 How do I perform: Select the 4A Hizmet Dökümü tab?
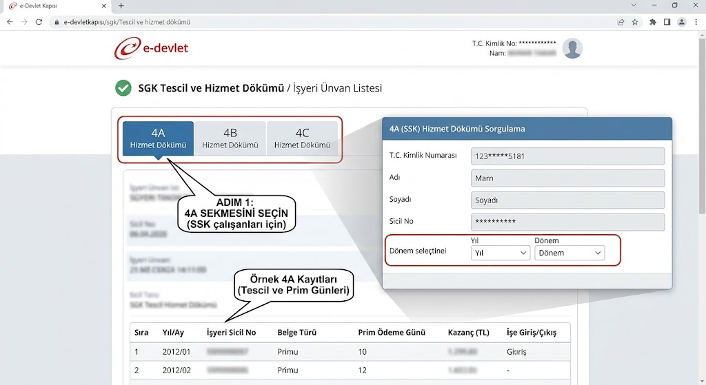[x=158, y=138]
